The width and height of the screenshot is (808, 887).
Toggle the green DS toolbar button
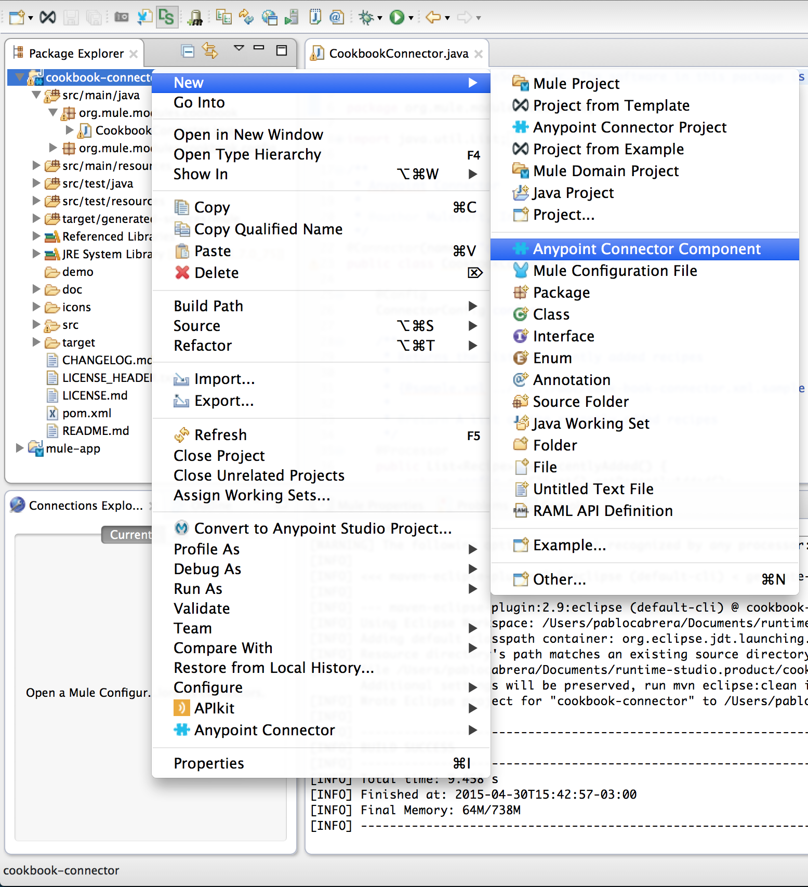pos(167,17)
